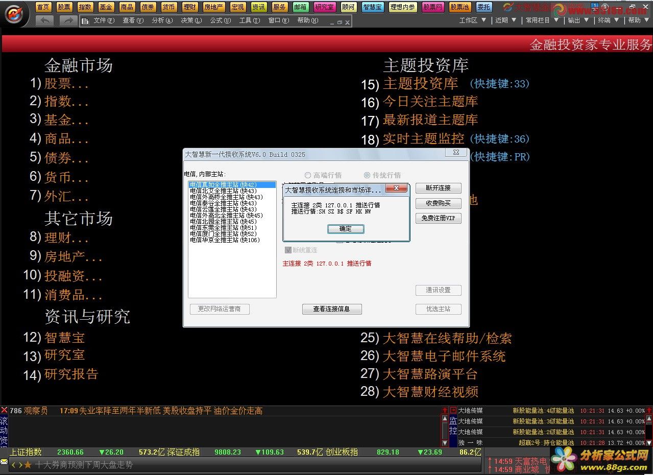
Task: Close the news ticker with the red X icon
Action: pos(4,410)
